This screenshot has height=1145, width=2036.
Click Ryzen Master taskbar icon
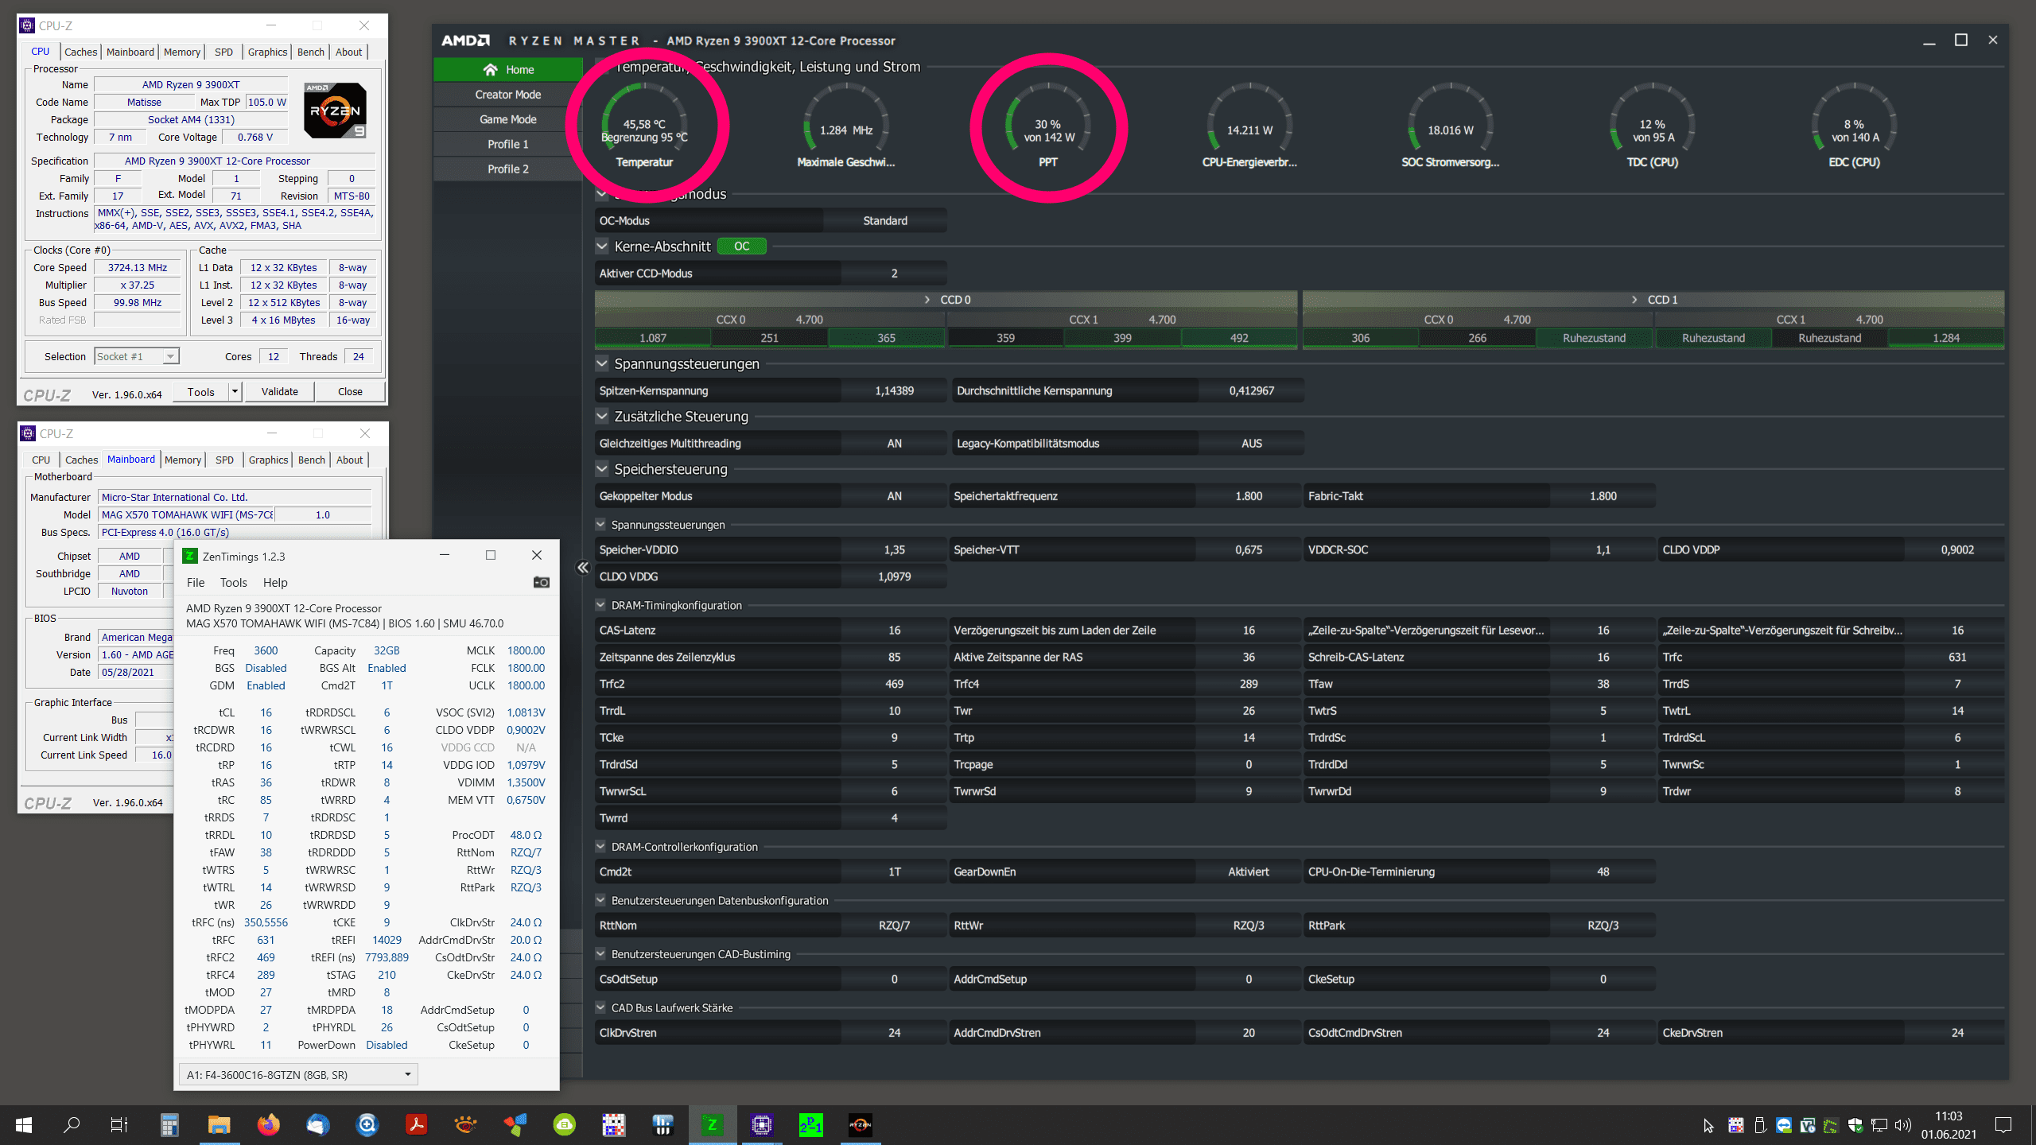click(x=860, y=1124)
